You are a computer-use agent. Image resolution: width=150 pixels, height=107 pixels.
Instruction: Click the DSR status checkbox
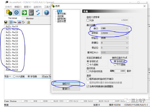[32, 101]
